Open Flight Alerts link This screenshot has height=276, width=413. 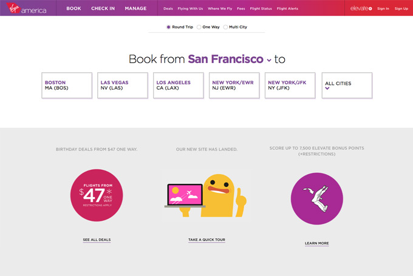pyautogui.click(x=287, y=8)
